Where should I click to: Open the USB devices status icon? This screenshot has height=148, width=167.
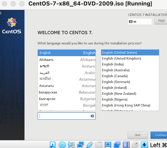(90, 145)
